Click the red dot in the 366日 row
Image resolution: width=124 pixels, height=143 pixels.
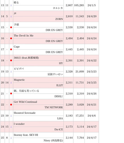(11, 60)
